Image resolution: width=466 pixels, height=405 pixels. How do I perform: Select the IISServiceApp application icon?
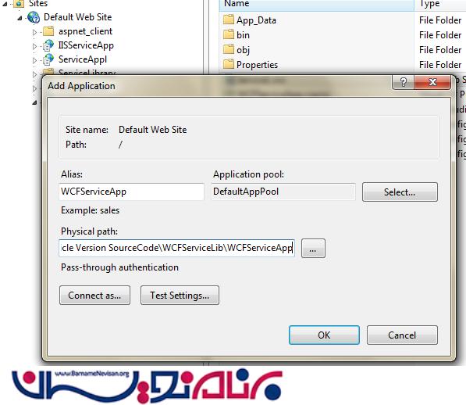click(48, 45)
